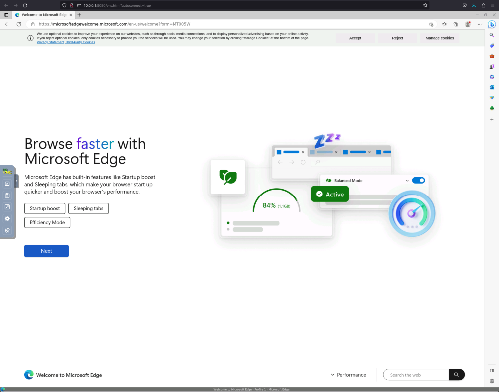Click Manage cookies button
Screen dimensions: 499x392
point(440,38)
